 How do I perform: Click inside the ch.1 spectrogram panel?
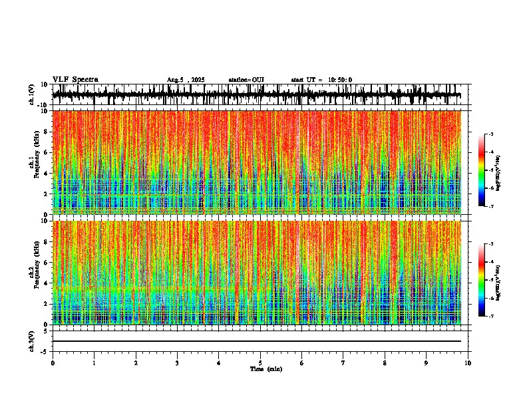point(257,162)
